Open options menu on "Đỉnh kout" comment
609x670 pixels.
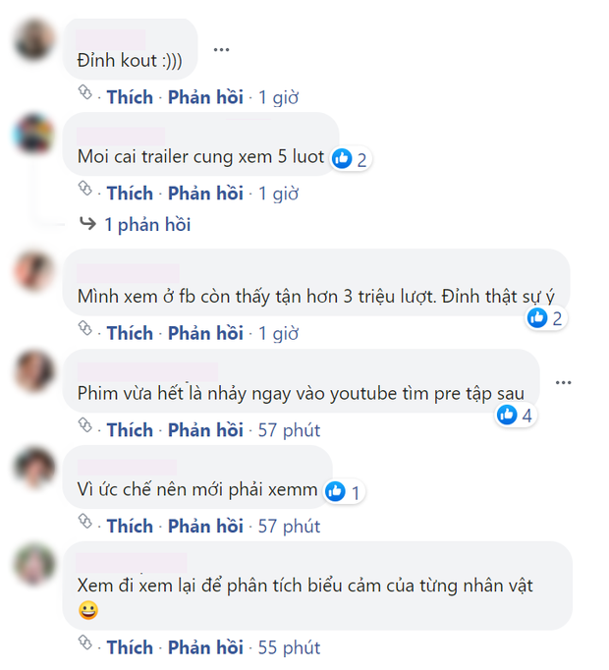point(221,49)
